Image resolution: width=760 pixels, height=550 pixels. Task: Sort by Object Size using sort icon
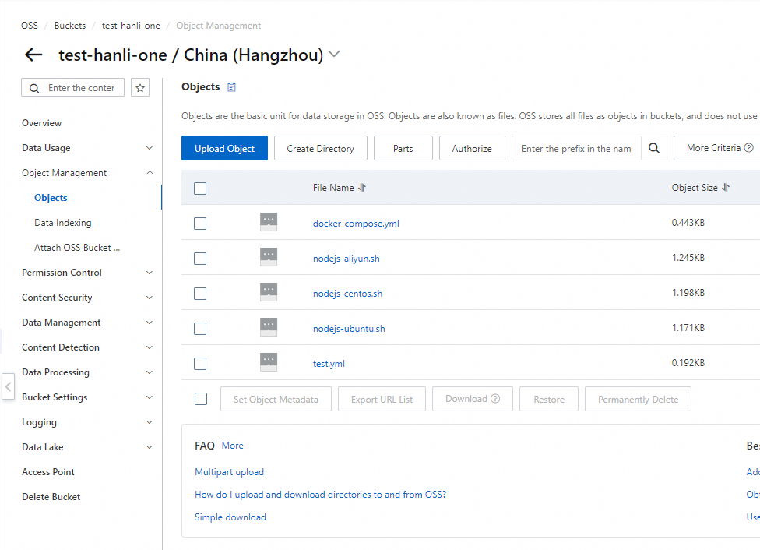pos(726,188)
